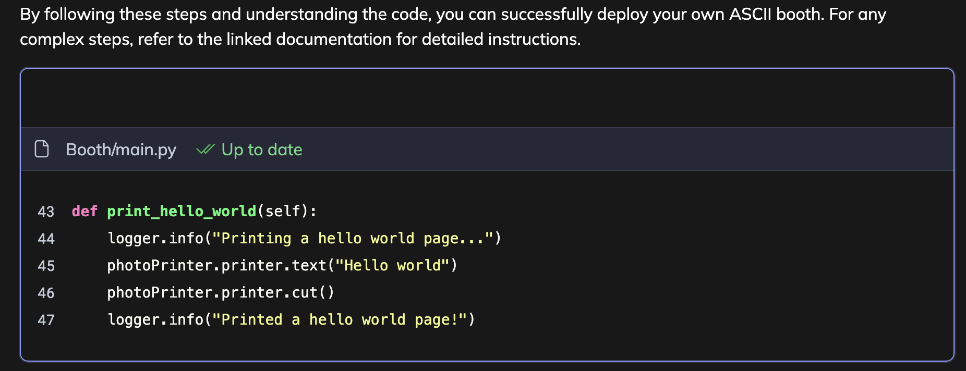Select line number 44 in the gutter

point(46,239)
